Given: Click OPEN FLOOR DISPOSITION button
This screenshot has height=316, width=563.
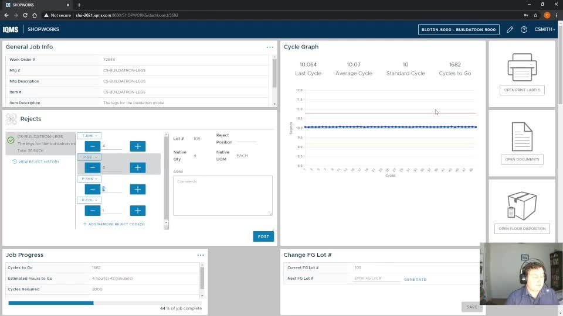Looking at the screenshot, I should click(522, 229).
